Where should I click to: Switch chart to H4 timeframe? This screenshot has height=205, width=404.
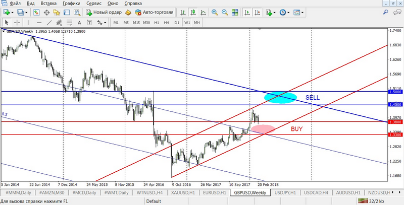(166, 22)
